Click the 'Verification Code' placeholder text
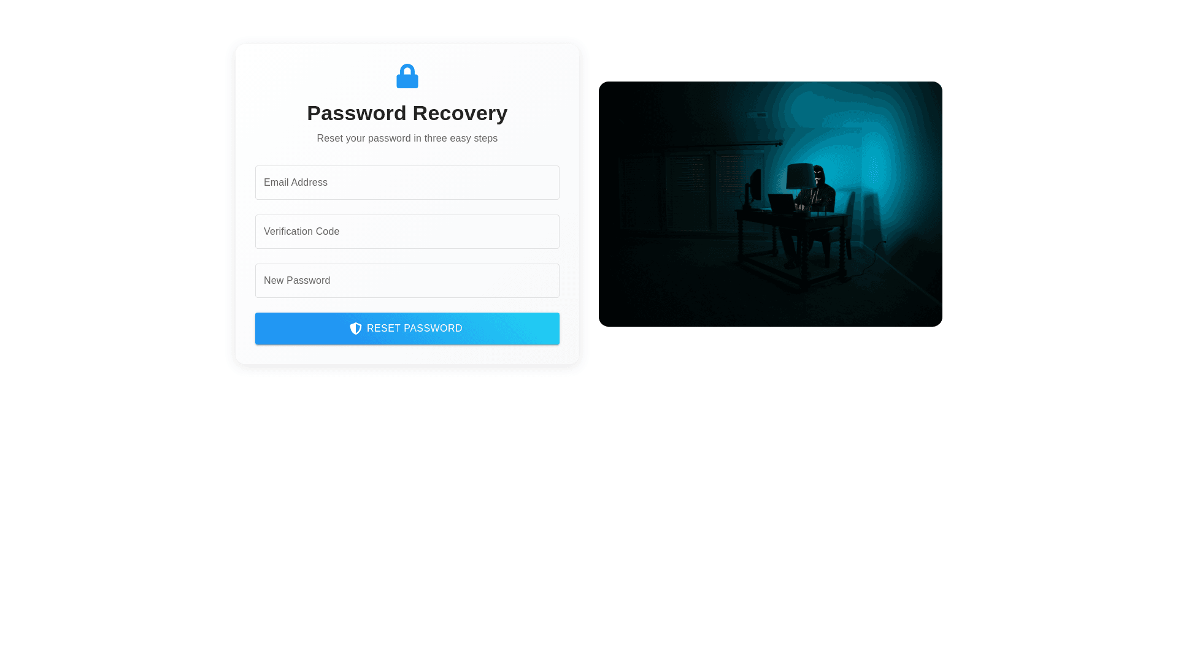The height and width of the screenshot is (662, 1178). pos(301,232)
